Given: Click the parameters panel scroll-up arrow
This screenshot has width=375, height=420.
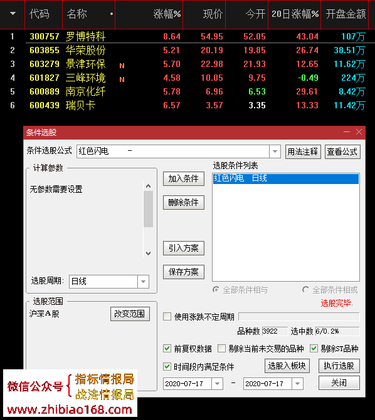Looking at the screenshot, I should [148, 186].
